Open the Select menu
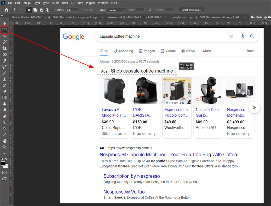Image resolution: width=271 pixels, height=206 pixels. 55,3
